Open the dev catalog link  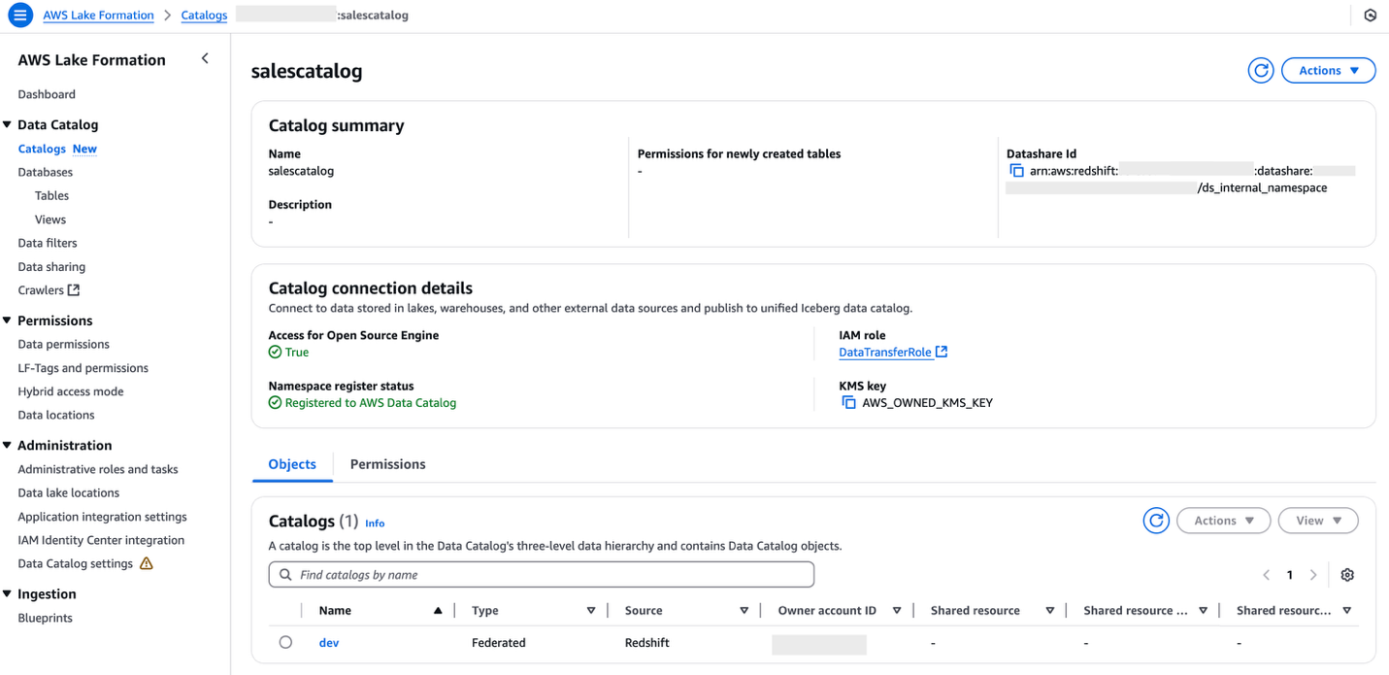329,643
